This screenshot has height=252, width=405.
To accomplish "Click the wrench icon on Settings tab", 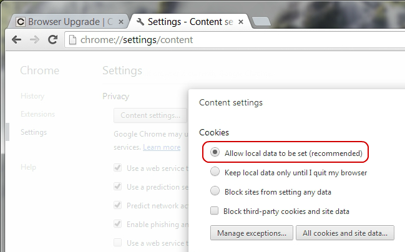I will coord(140,21).
